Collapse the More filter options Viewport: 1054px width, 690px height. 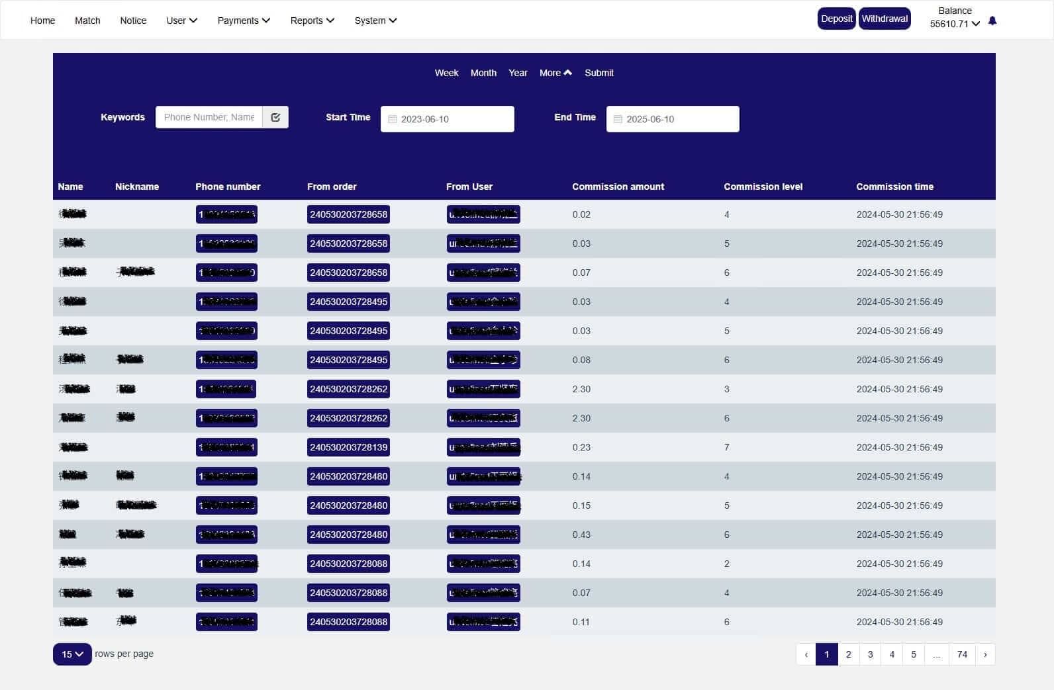tap(555, 73)
